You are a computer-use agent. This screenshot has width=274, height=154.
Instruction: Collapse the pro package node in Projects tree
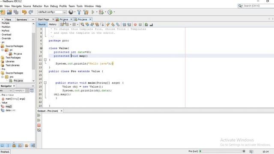(x=3, y=77)
